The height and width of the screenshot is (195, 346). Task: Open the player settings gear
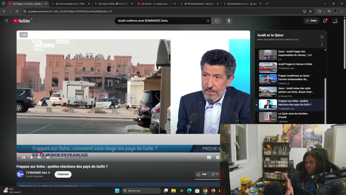tap(218, 157)
